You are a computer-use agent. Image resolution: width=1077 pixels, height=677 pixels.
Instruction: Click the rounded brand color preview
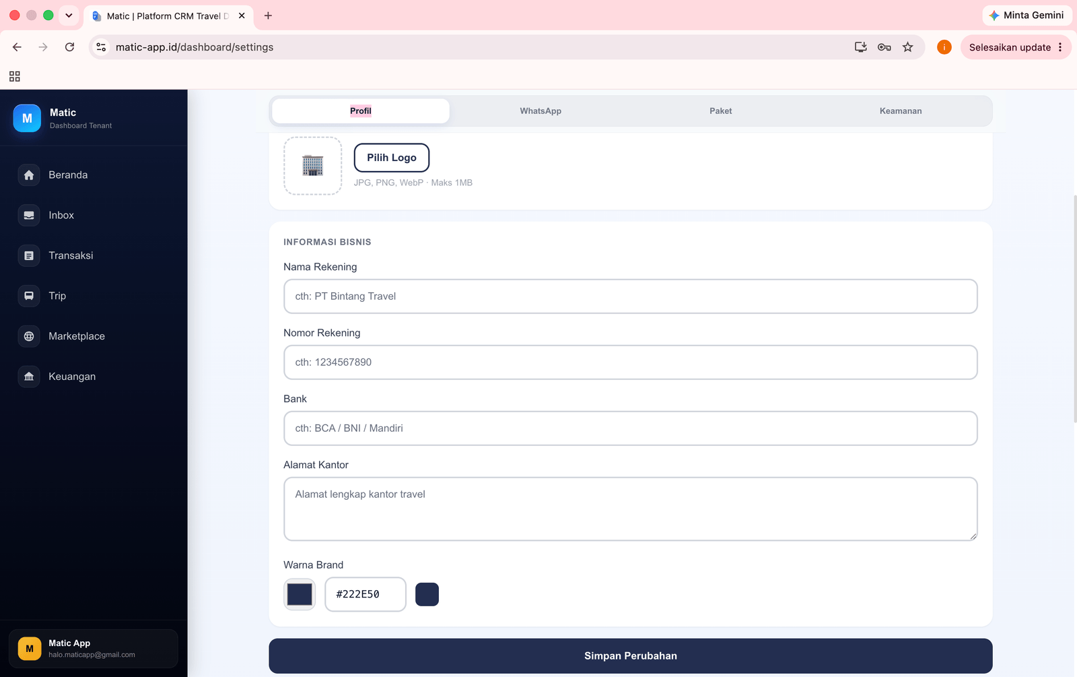coord(427,594)
